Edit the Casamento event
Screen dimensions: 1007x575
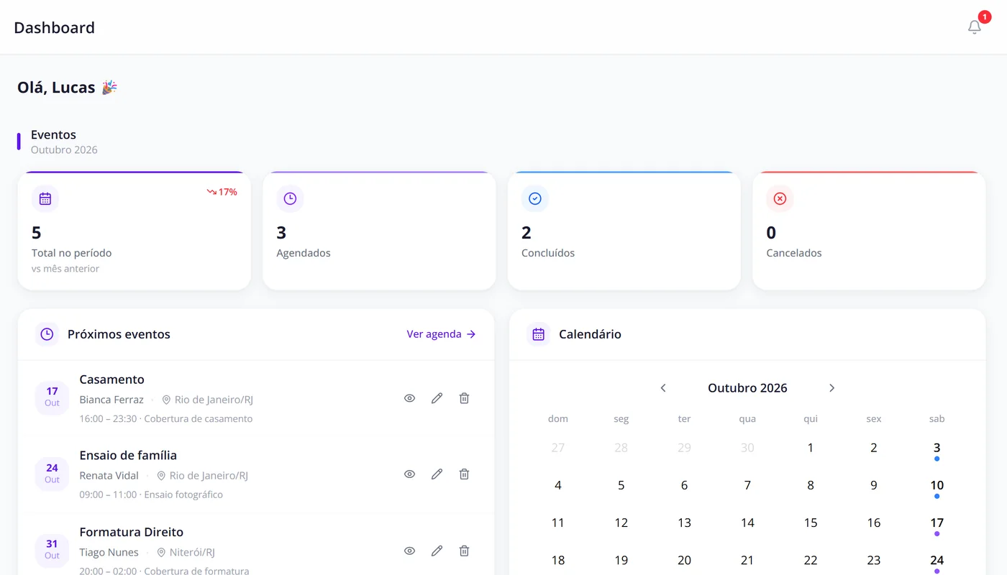pyautogui.click(x=437, y=398)
